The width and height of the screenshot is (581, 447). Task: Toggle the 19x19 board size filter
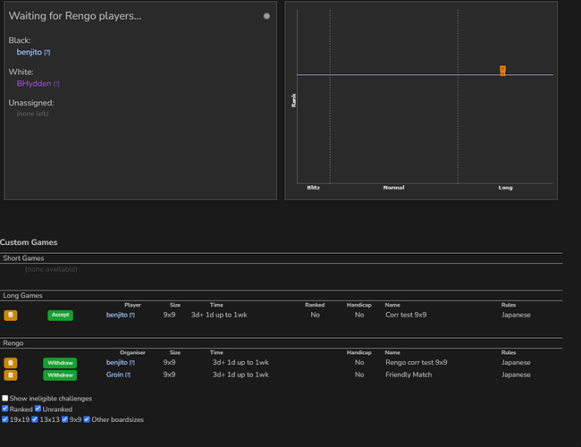click(x=5, y=419)
